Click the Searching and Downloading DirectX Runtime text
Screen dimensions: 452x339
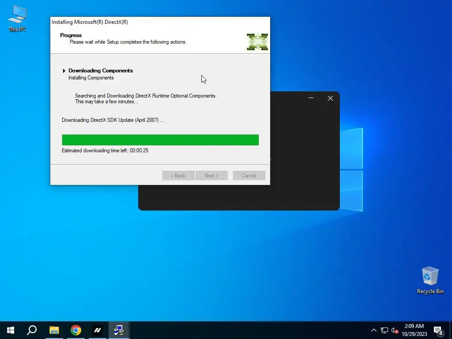pyautogui.click(x=146, y=98)
